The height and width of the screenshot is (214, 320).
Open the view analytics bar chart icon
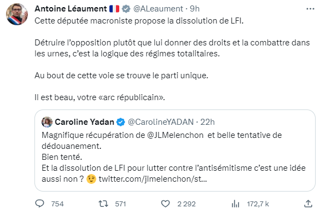click(235, 204)
